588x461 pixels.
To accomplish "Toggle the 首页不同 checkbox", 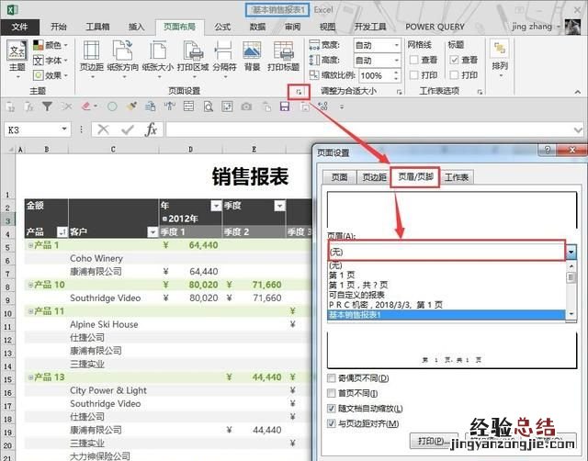I will [333, 393].
